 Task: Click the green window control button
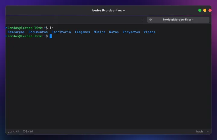click(x=200, y=10)
